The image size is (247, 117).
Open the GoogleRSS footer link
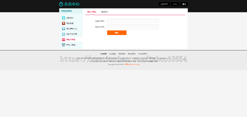click(143, 54)
